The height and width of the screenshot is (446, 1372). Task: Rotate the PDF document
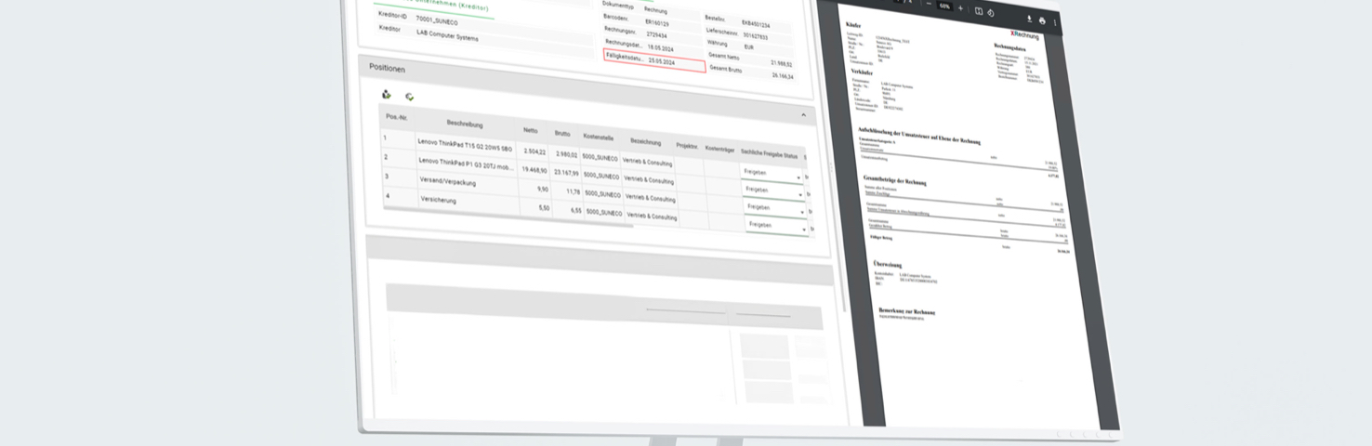[x=991, y=13]
